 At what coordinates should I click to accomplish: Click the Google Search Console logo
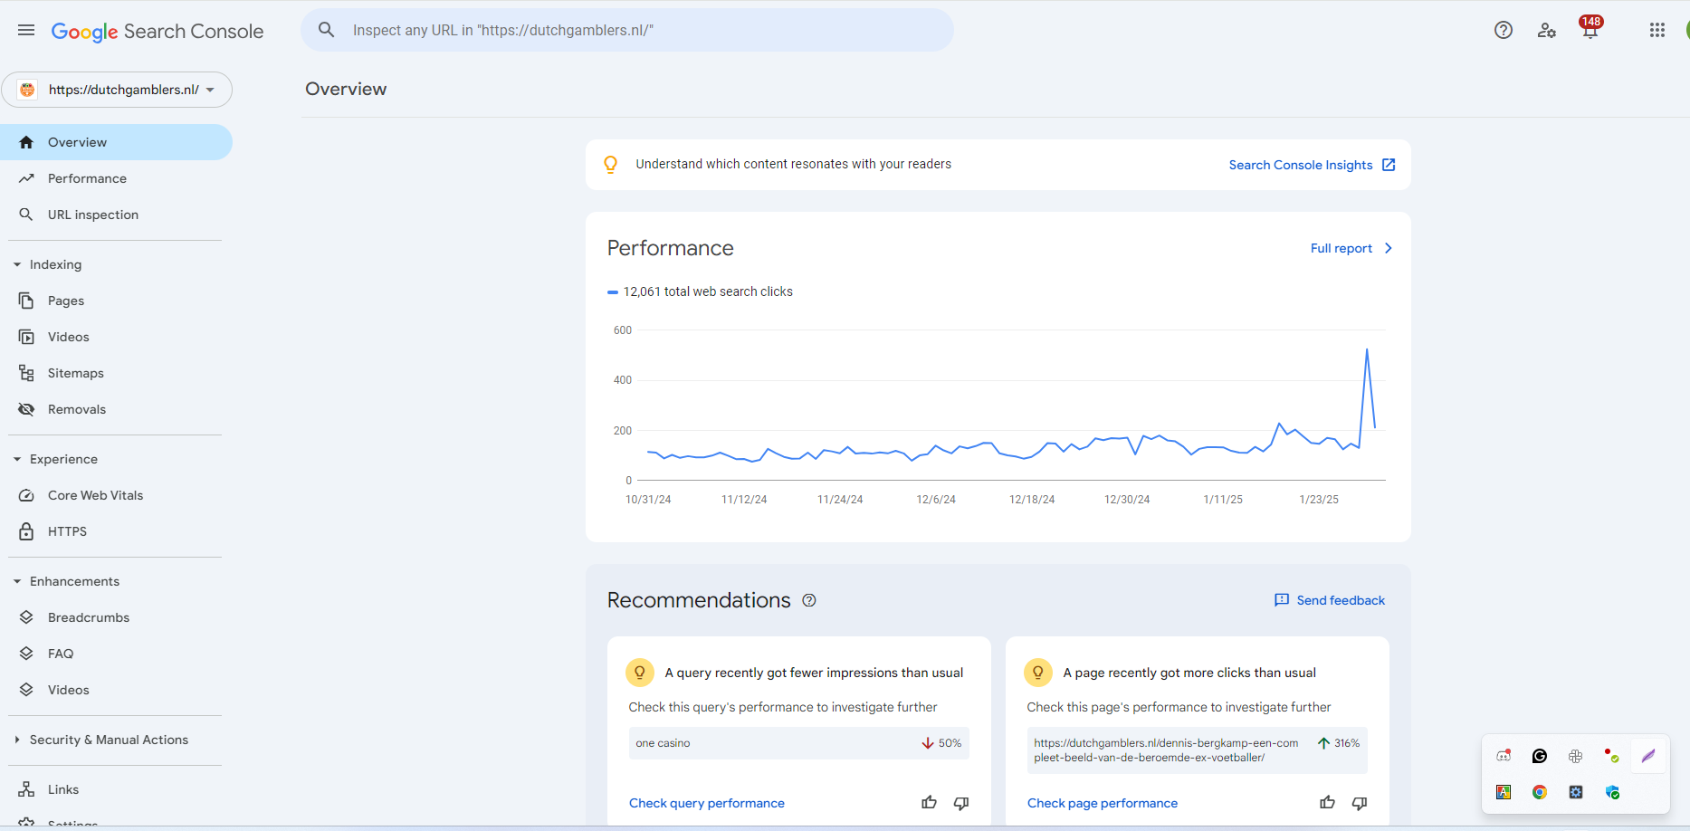pos(158,31)
